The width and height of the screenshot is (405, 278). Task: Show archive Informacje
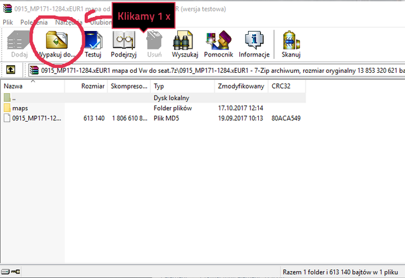(x=254, y=40)
